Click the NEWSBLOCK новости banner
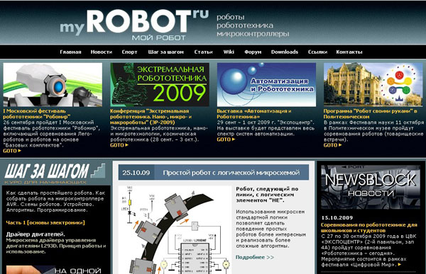 coord(371,187)
